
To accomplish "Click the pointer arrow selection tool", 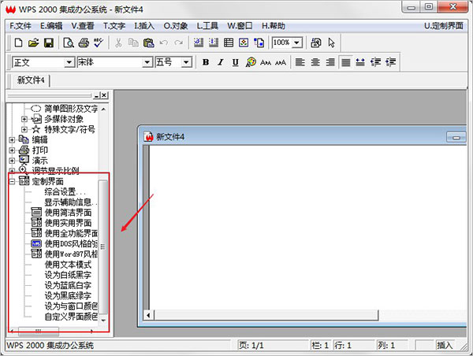I will [331, 43].
